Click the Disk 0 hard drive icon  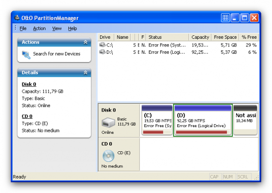pyautogui.click(x=108, y=122)
